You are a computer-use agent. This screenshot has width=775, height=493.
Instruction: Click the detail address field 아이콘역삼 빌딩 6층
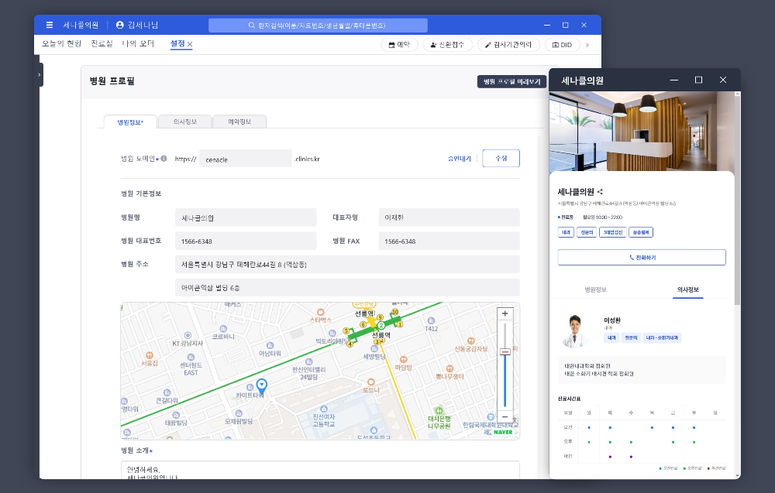point(347,287)
